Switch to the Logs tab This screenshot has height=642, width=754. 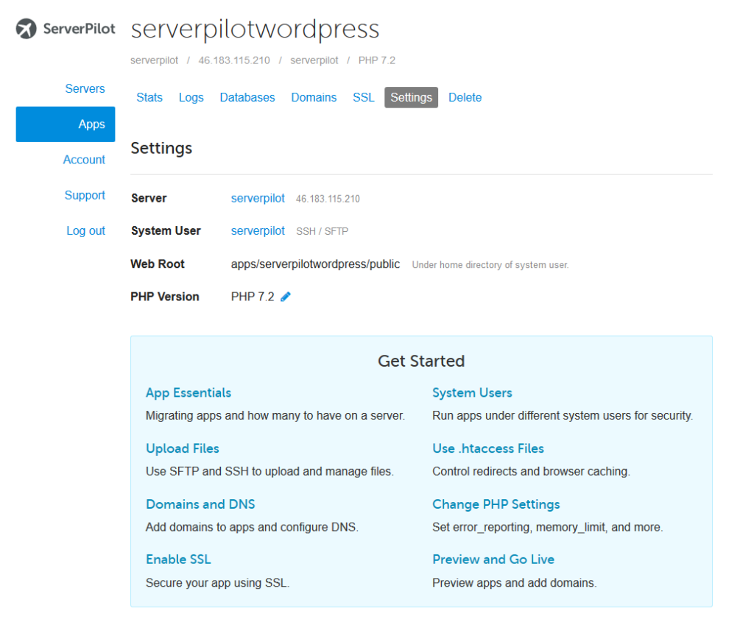191,98
